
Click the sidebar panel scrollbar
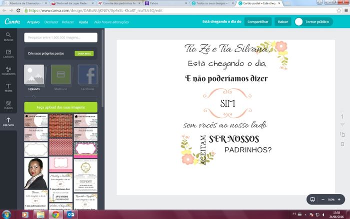pyautogui.click(x=102, y=68)
